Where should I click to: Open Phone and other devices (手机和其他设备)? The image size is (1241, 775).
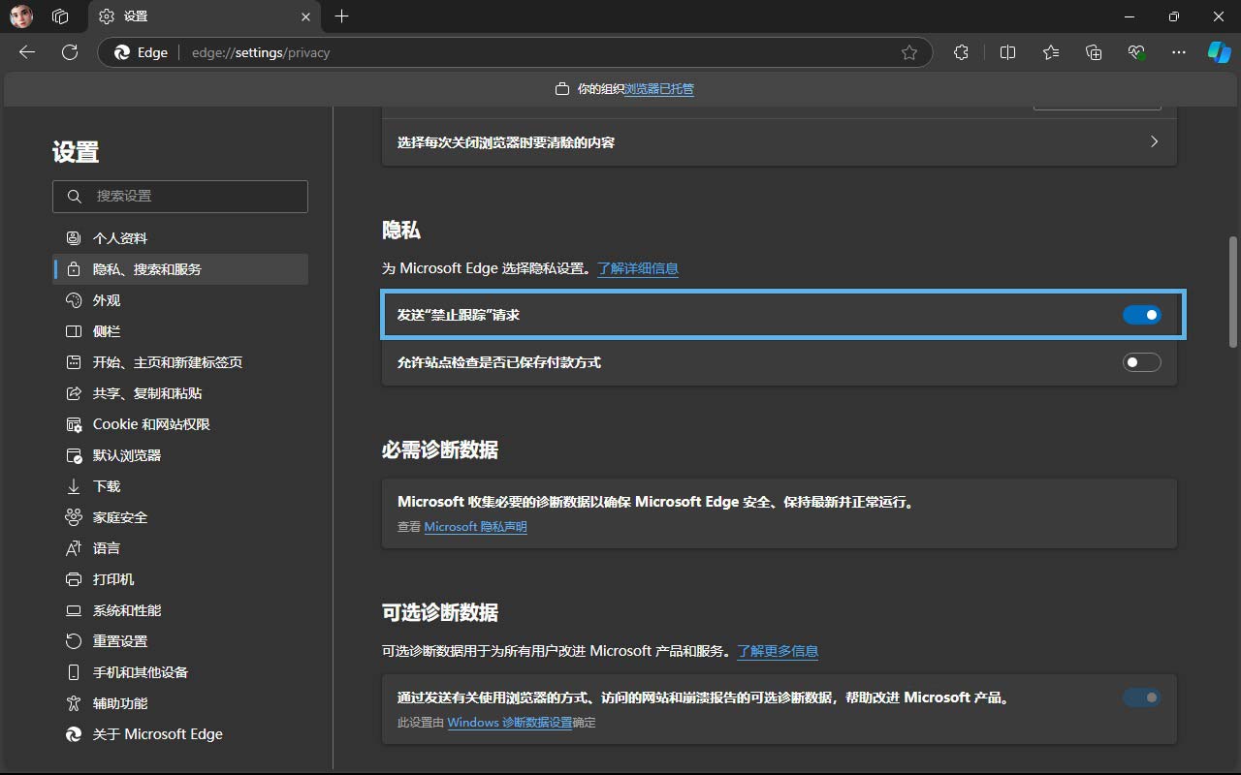click(x=180, y=672)
